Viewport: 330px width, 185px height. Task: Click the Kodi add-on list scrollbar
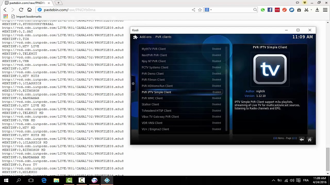coord(227,89)
